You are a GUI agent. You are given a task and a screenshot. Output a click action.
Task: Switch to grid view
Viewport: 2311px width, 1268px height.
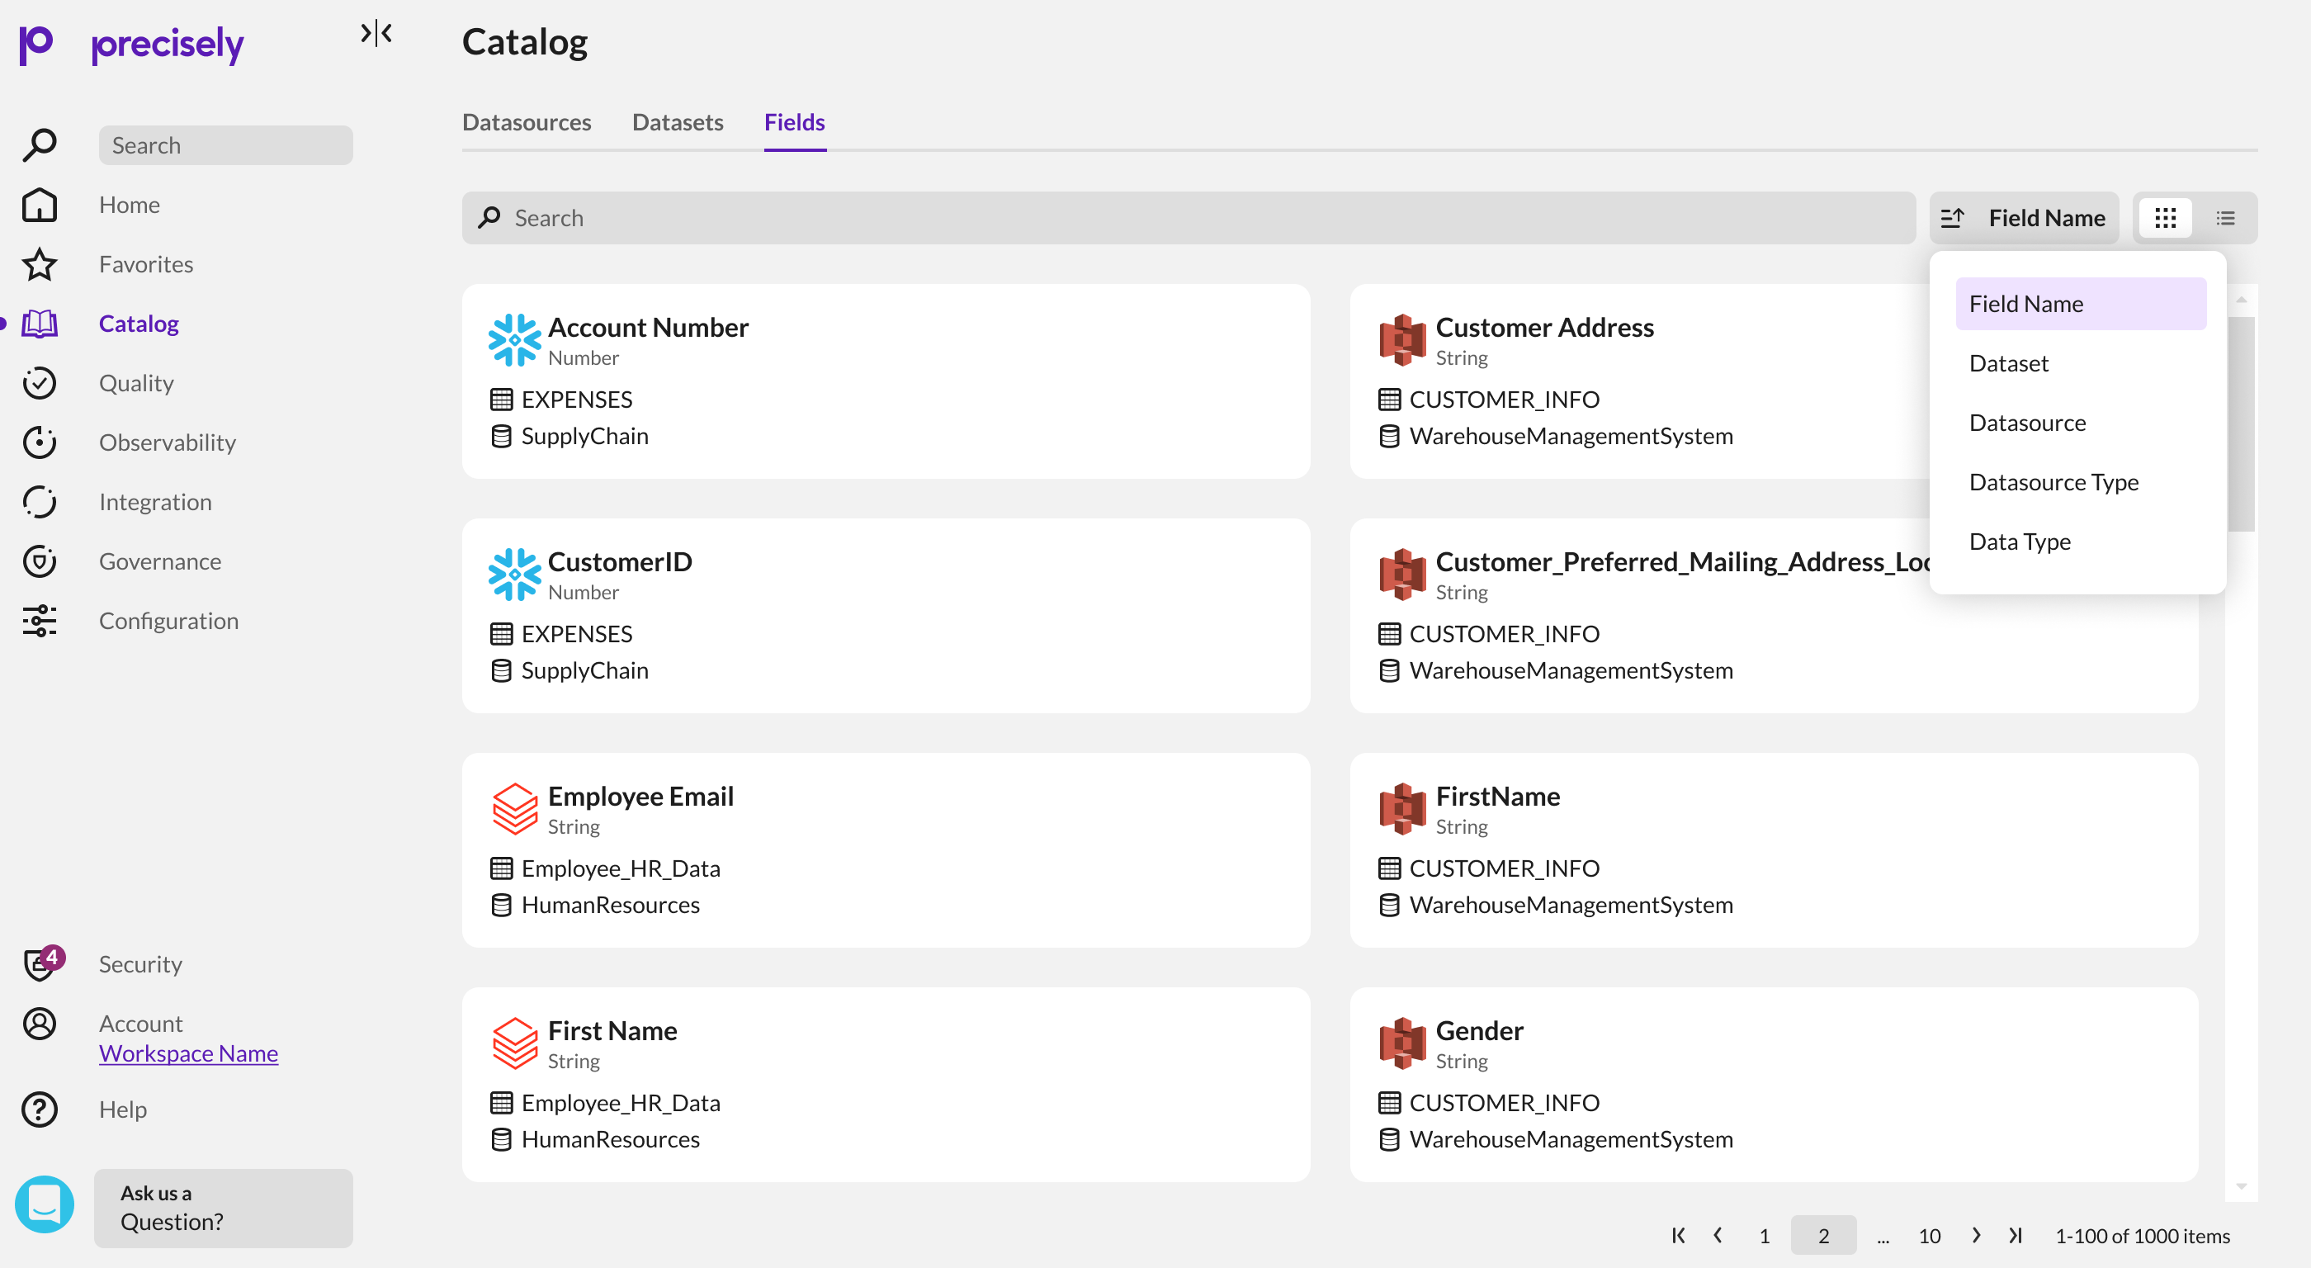click(x=2166, y=218)
